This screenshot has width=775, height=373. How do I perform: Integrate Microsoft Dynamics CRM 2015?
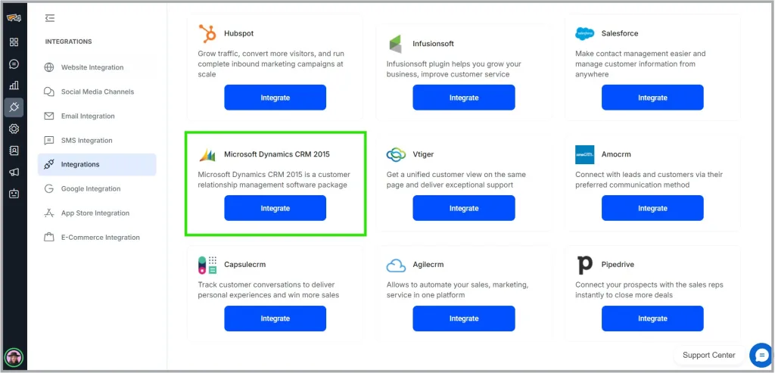click(x=275, y=208)
